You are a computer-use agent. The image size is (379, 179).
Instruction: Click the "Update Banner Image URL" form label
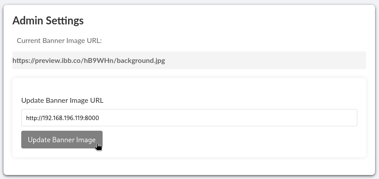(62, 100)
